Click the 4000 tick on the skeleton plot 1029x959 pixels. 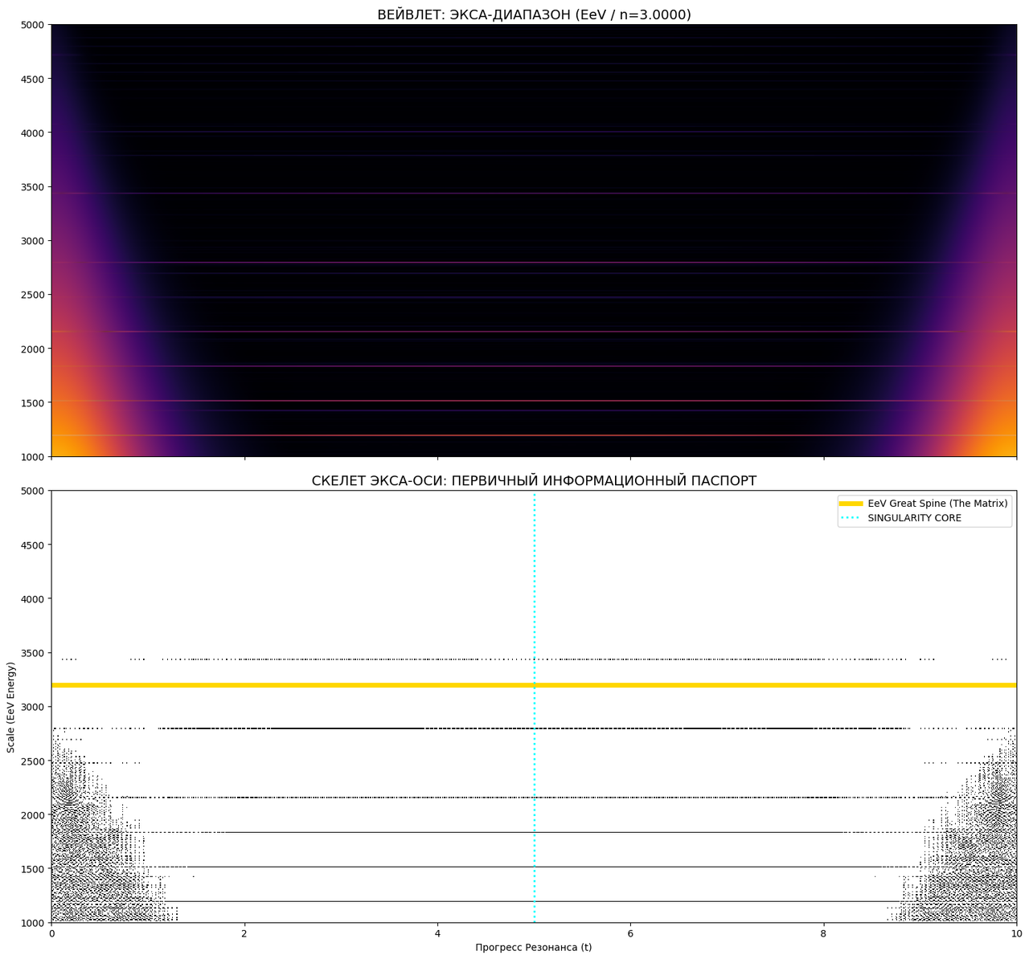point(33,598)
